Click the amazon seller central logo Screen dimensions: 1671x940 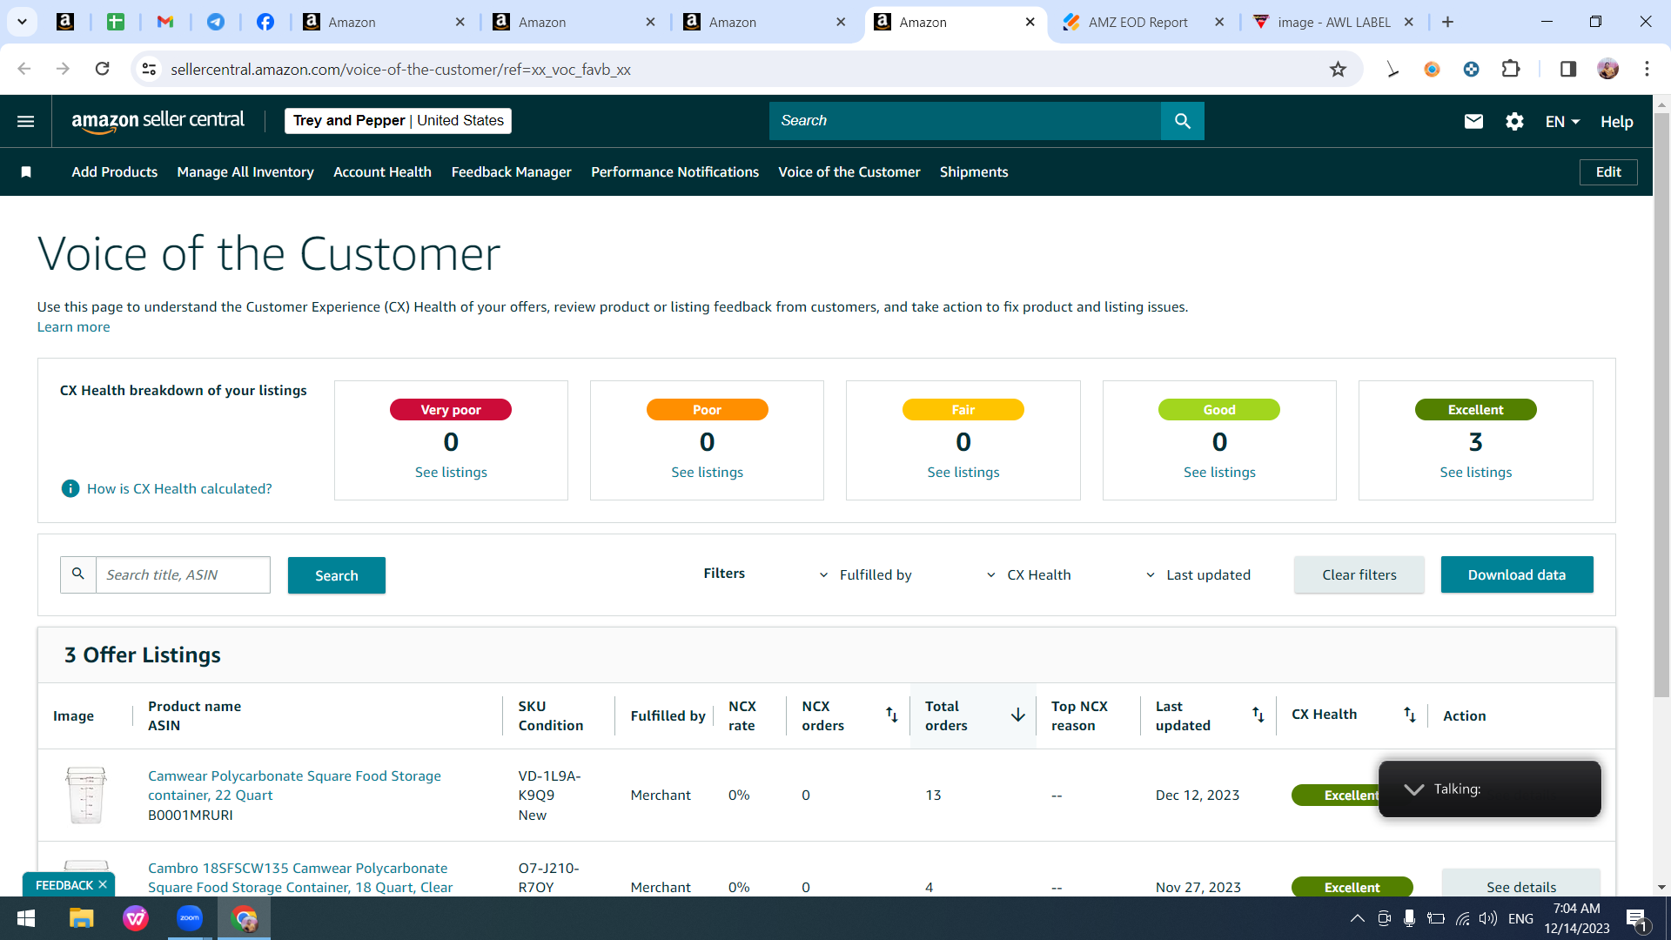pyautogui.click(x=158, y=121)
